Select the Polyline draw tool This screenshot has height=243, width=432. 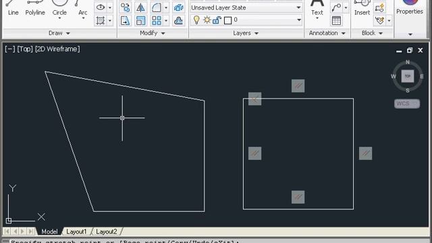(35, 8)
